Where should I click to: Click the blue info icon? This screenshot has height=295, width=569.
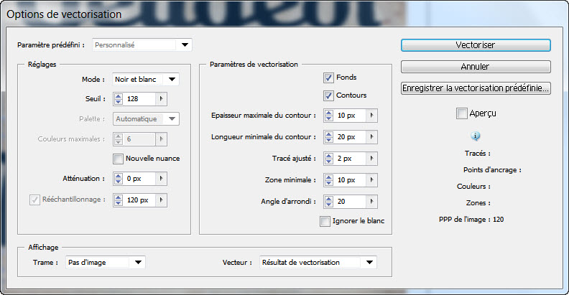(x=476, y=136)
